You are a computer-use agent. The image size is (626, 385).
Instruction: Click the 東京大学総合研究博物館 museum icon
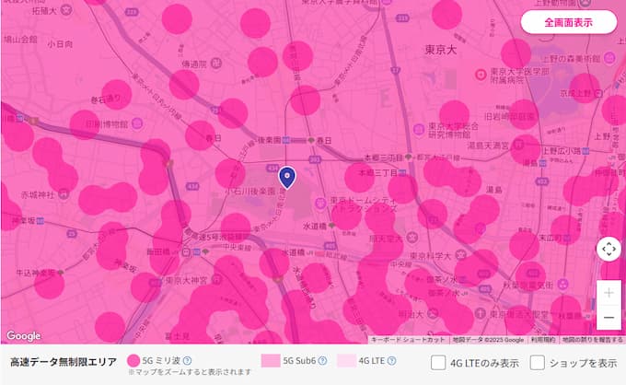(x=419, y=129)
